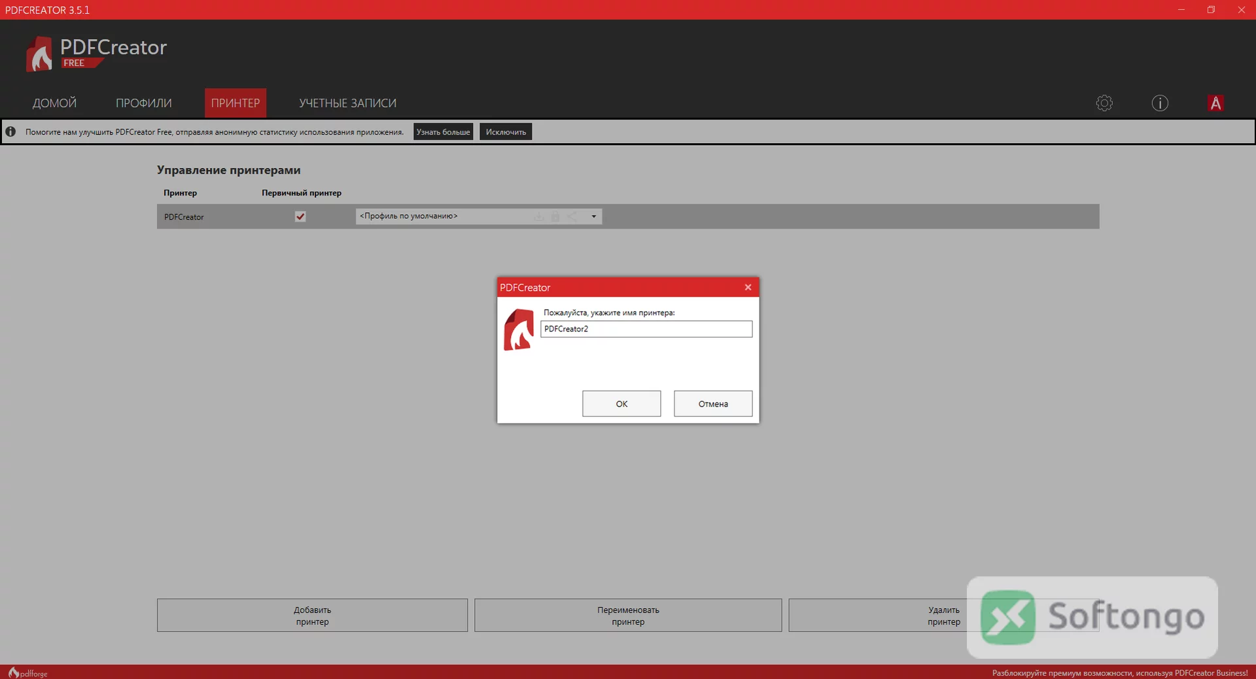Switch to the ПРОФИЛИ tab

click(144, 103)
